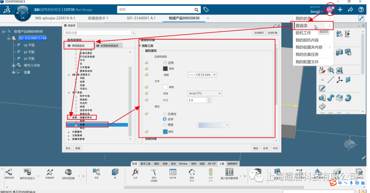Click the 导出 button
370x193 pixels.
click(68, 148)
